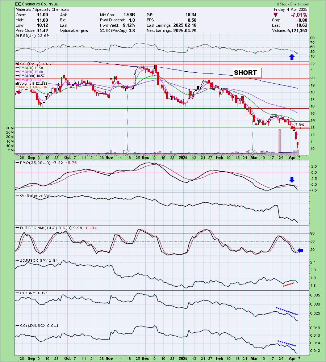Click the 0.25 dividend marker near March
The height and width of the screenshot is (362, 326).
click(x=252, y=152)
